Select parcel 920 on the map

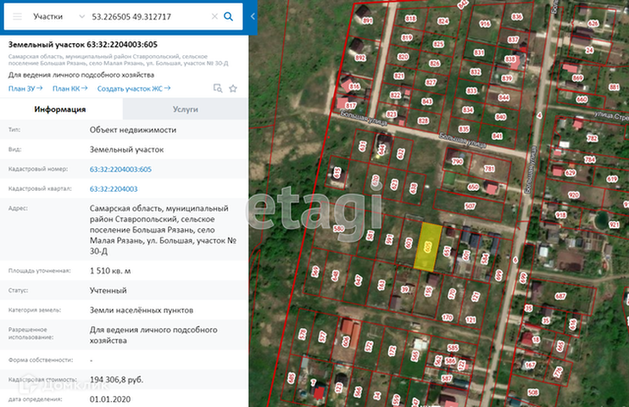click(573, 195)
